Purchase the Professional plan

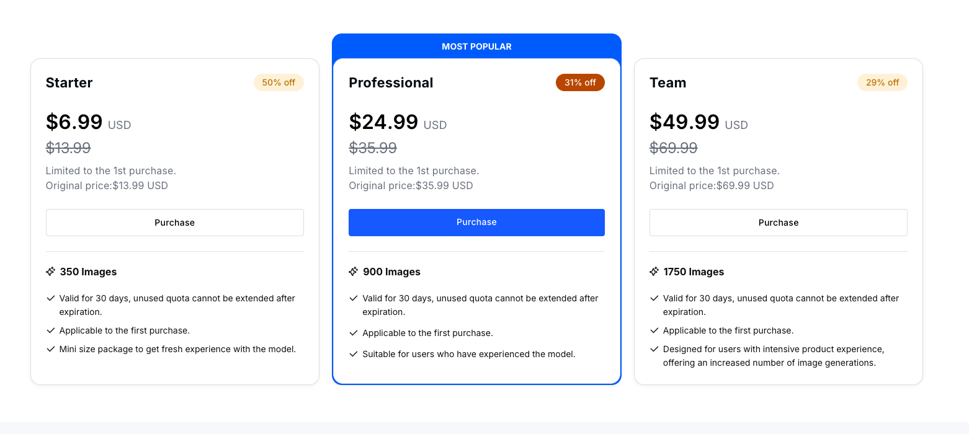476,223
